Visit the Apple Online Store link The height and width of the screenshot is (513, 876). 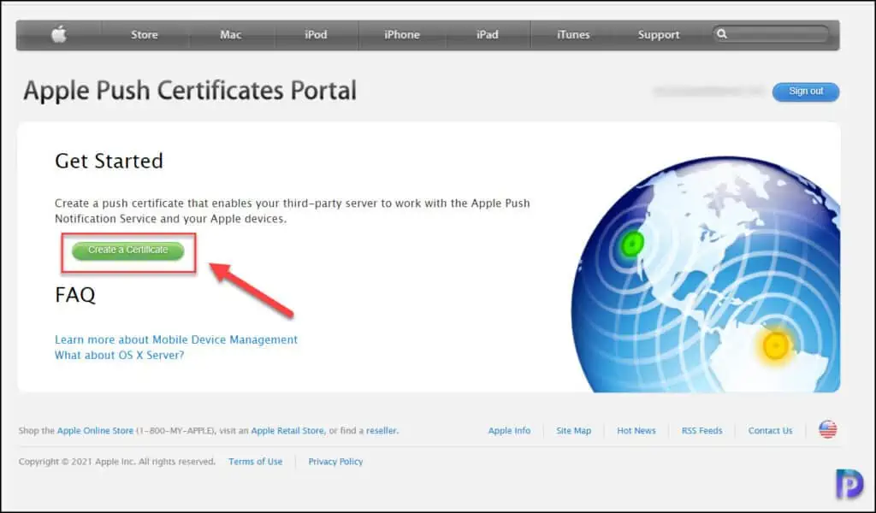tap(95, 431)
